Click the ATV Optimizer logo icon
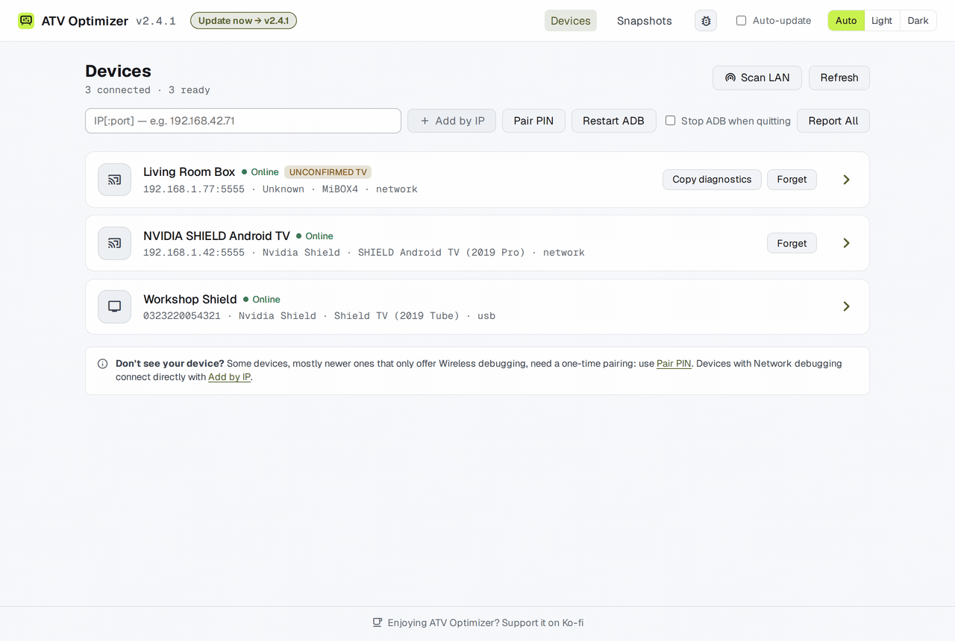955x641 pixels. click(26, 21)
